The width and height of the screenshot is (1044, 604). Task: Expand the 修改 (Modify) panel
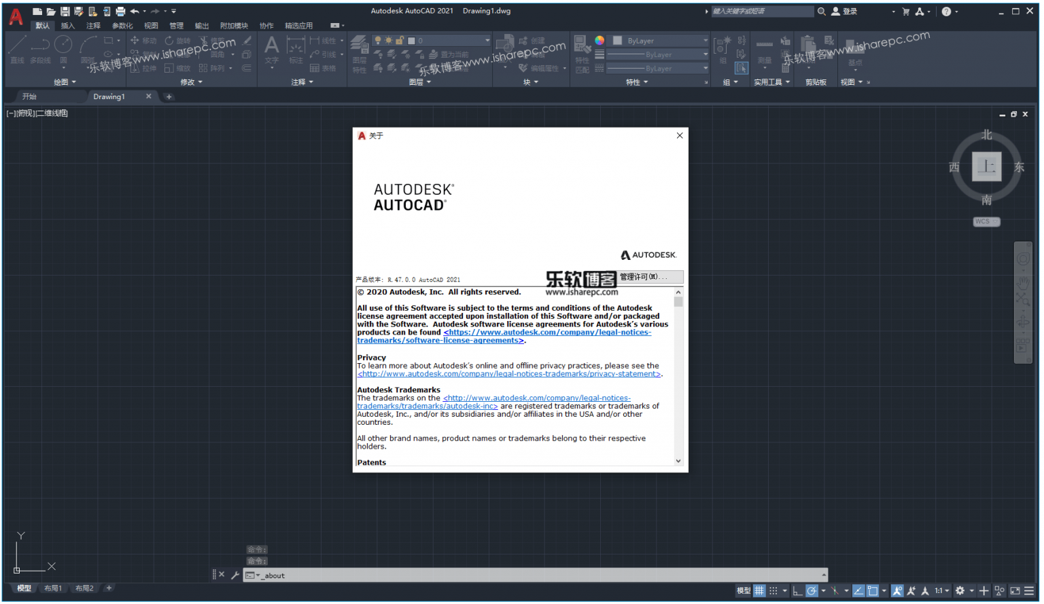(192, 82)
